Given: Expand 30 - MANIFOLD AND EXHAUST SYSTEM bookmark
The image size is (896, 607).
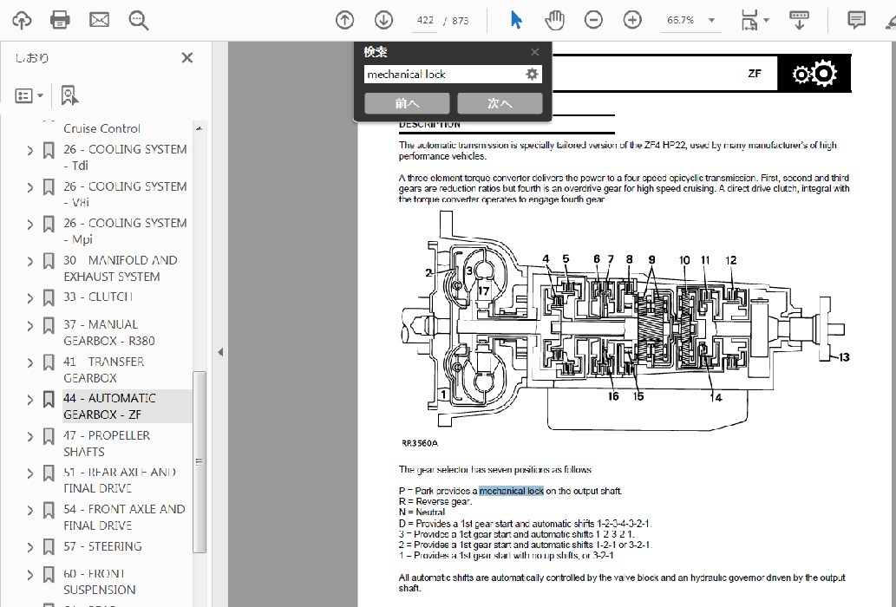Looking at the screenshot, I should click(x=30, y=262).
